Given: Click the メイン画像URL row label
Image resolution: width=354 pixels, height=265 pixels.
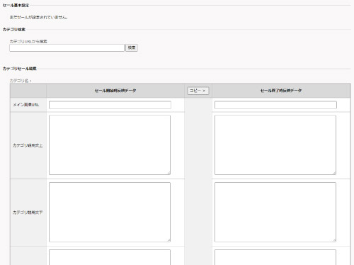Looking at the screenshot, I should click(26, 105).
